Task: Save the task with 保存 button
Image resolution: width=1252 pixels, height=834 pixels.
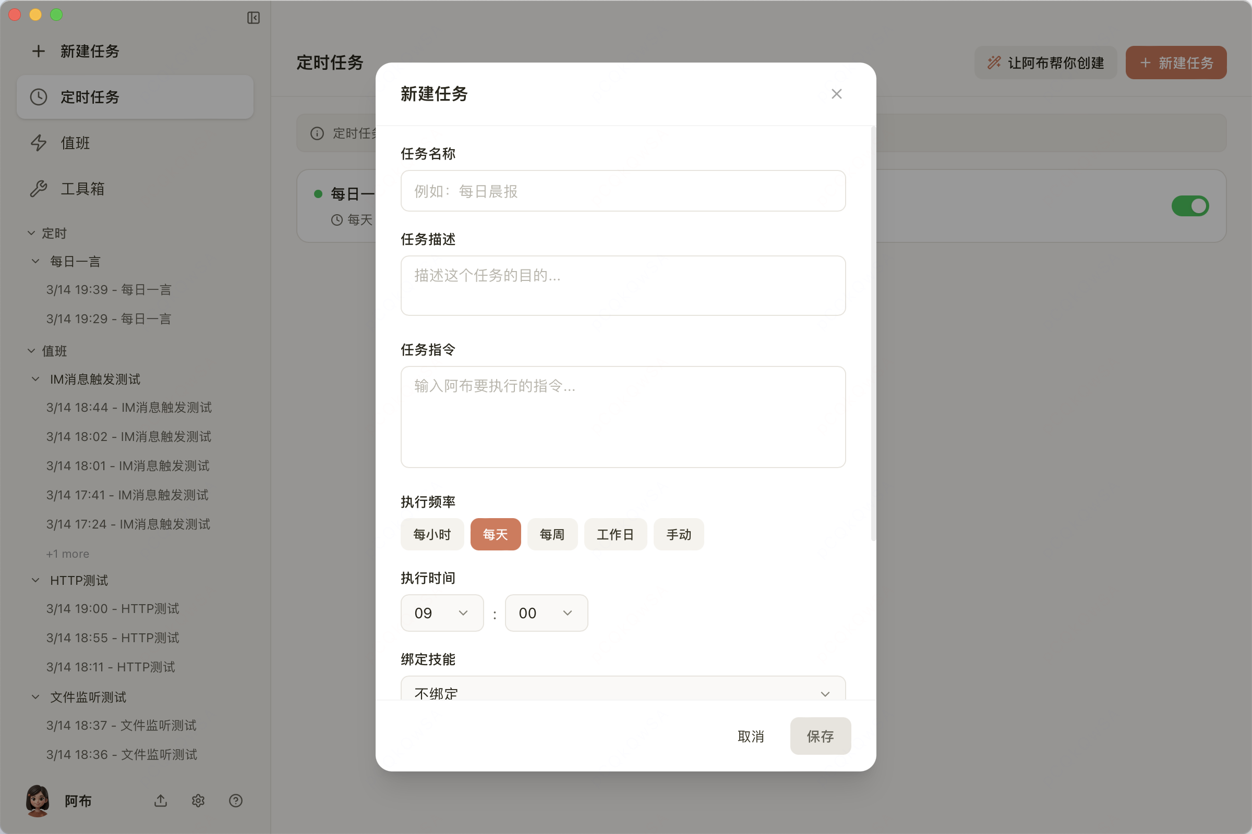Action: [x=820, y=736]
